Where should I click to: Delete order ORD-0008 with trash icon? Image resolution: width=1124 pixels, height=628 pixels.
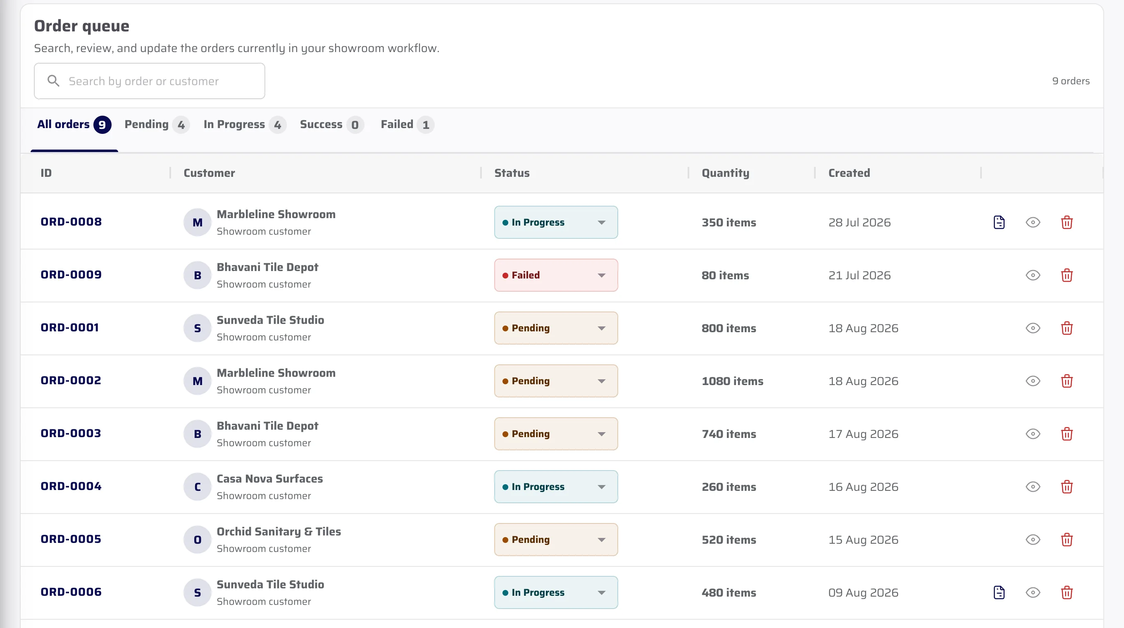(x=1067, y=222)
